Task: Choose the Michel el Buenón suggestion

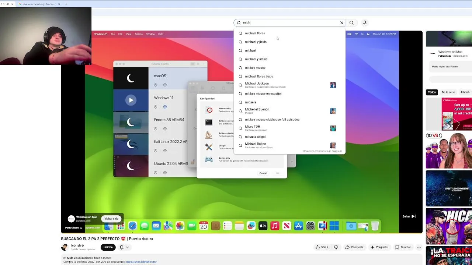Action: 289,111
